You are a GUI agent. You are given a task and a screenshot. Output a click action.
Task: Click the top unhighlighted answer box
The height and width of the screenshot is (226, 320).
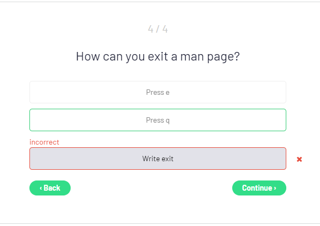(x=158, y=92)
